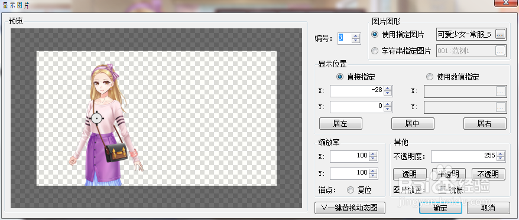
Task: Choose the 直接指定 position option
Action: (340, 77)
